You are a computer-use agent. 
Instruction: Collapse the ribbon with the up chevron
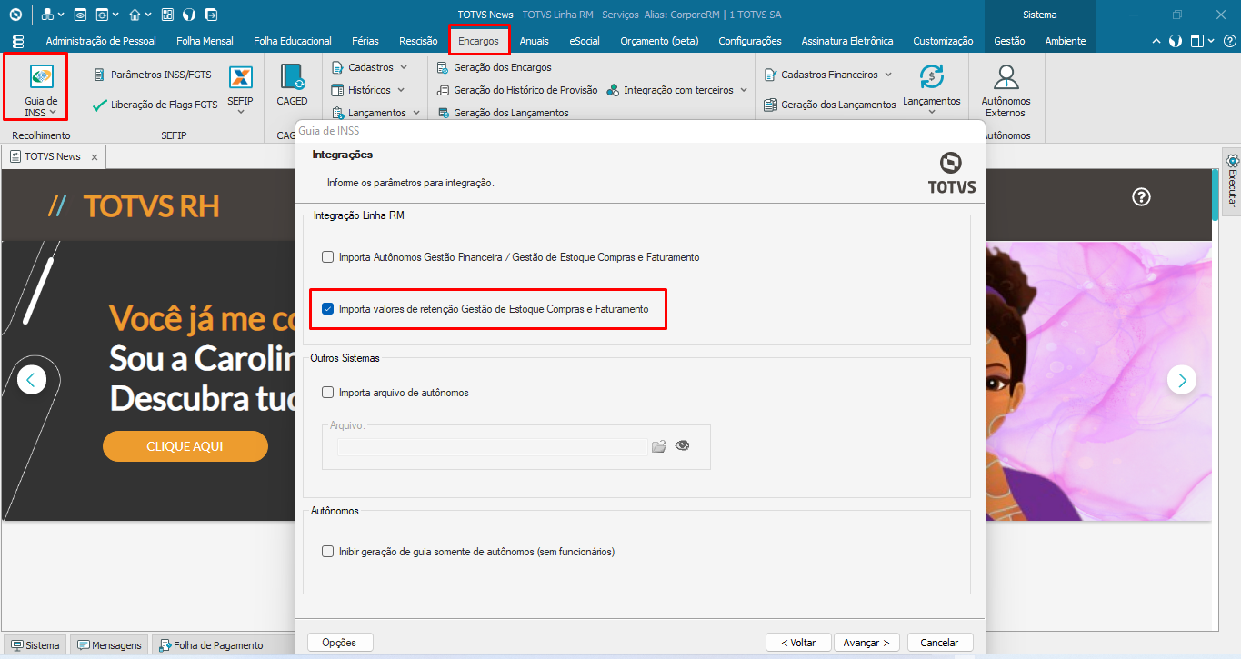pyautogui.click(x=1156, y=41)
